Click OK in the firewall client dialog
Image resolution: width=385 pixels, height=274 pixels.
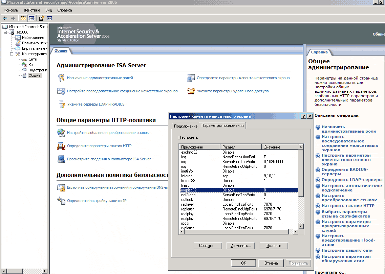243,263
